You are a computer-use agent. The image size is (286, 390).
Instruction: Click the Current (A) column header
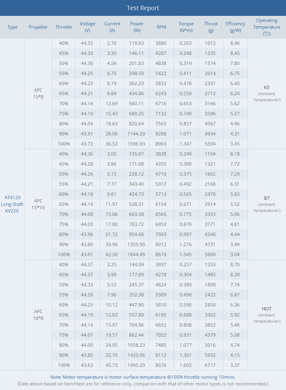tap(112, 27)
